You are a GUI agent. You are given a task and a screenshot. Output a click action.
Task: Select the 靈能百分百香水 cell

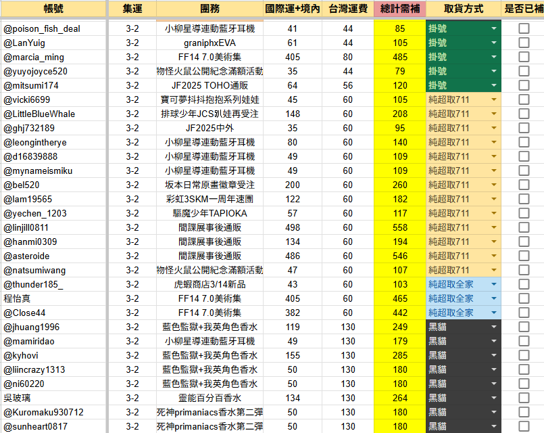[209, 398]
